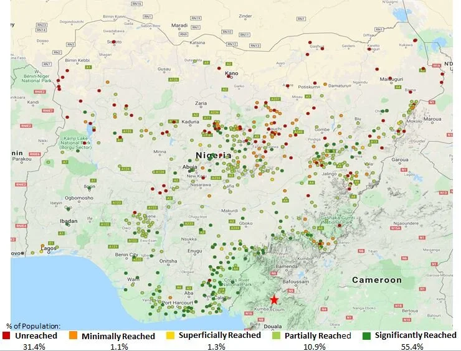Image resolution: width=461 pixels, height=351 pixels.
Task: Click the Cameroon country label
Action: pyautogui.click(x=377, y=280)
